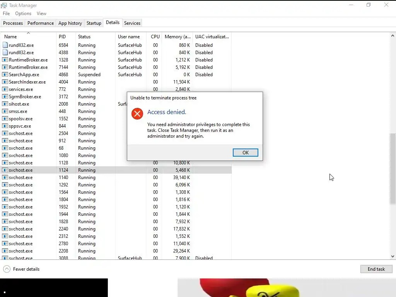This screenshot has width=396, height=297.
Task: Switch to the Processes tab
Action: (13, 23)
